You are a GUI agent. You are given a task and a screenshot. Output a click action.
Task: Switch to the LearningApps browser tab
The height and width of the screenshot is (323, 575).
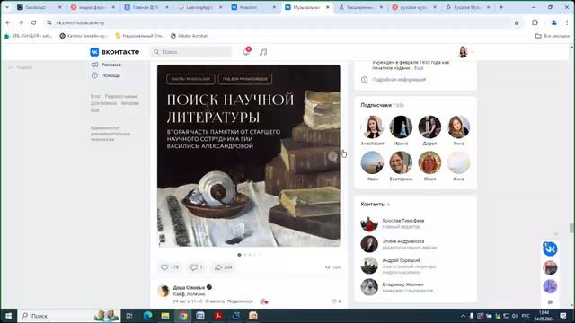200,7
